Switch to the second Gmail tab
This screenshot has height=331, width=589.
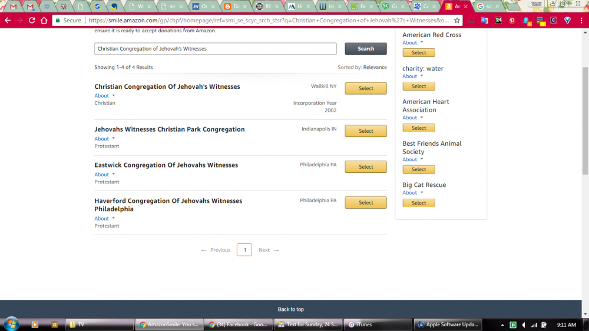point(30,6)
